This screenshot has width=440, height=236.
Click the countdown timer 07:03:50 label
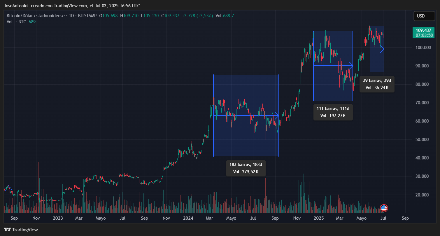pos(423,35)
